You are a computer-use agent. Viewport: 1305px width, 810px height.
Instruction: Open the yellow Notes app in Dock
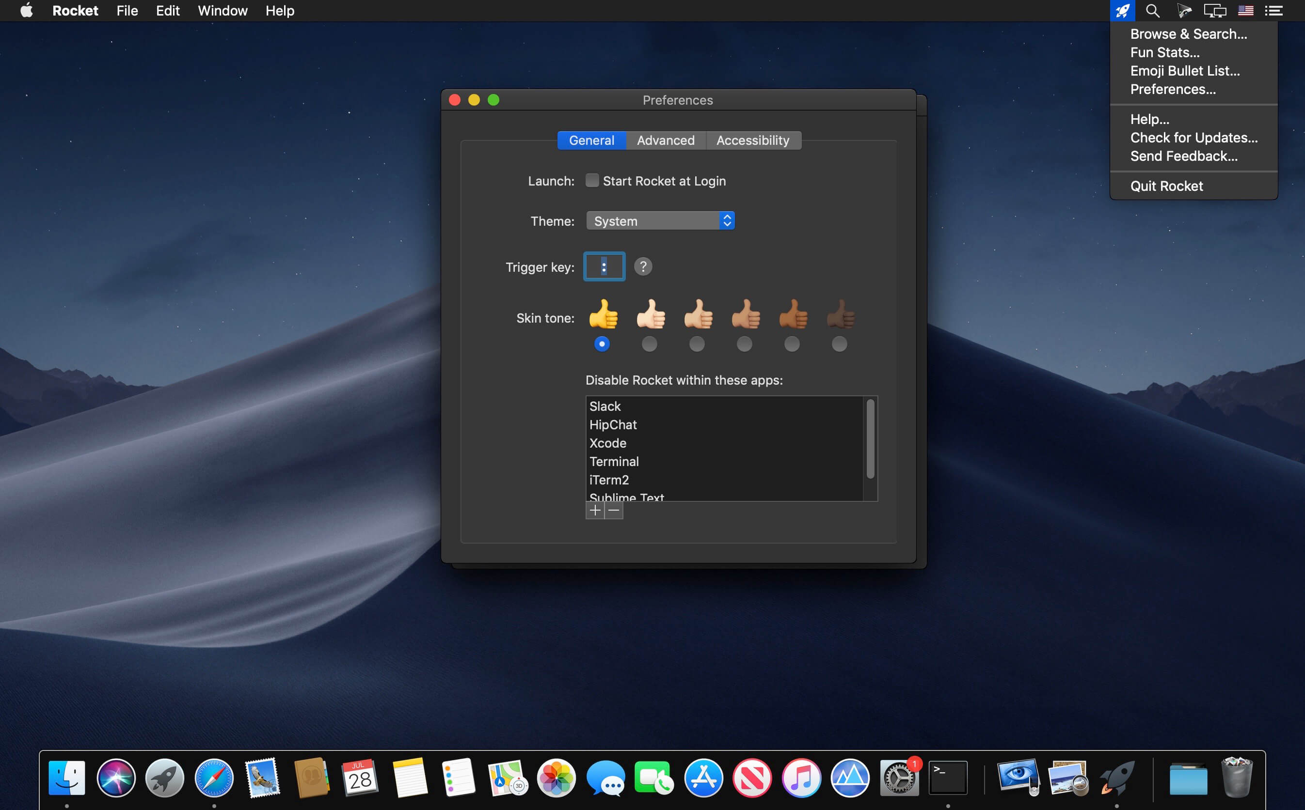click(x=410, y=778)
